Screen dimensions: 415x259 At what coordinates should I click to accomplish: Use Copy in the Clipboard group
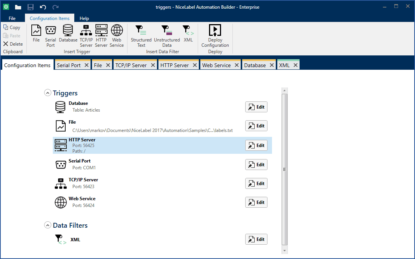tap(12, 27)
